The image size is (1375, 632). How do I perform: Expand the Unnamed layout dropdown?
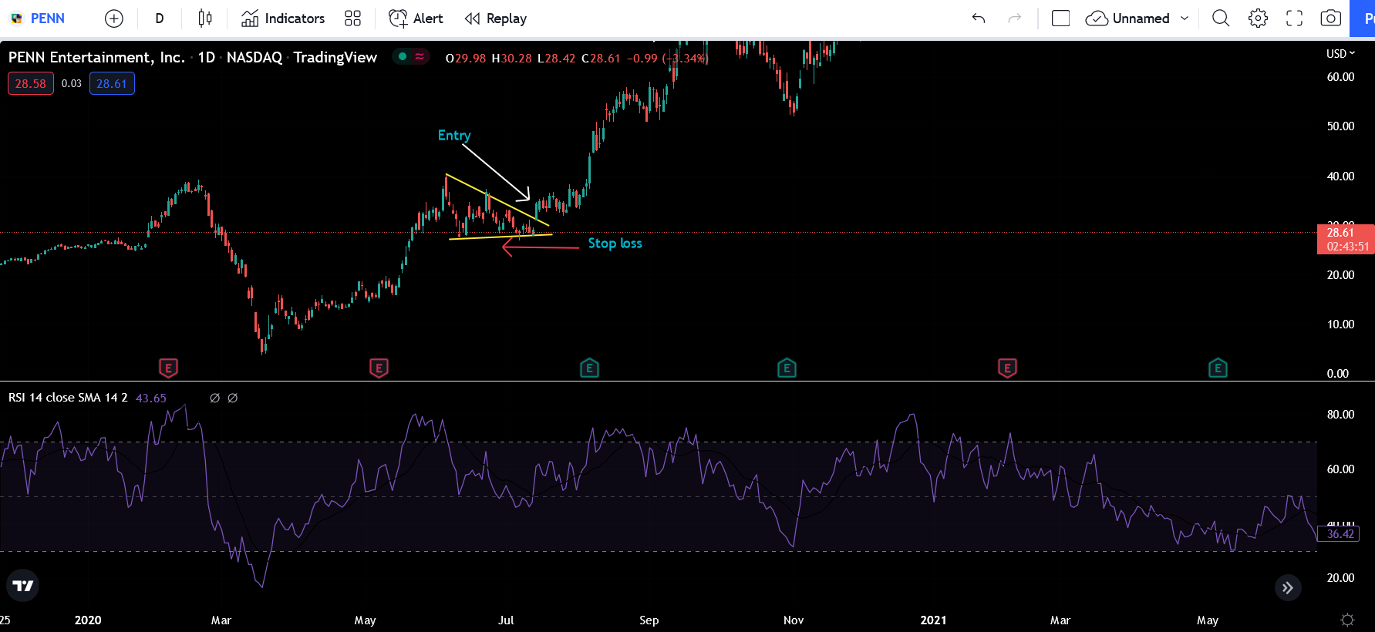click(1185, 18)
